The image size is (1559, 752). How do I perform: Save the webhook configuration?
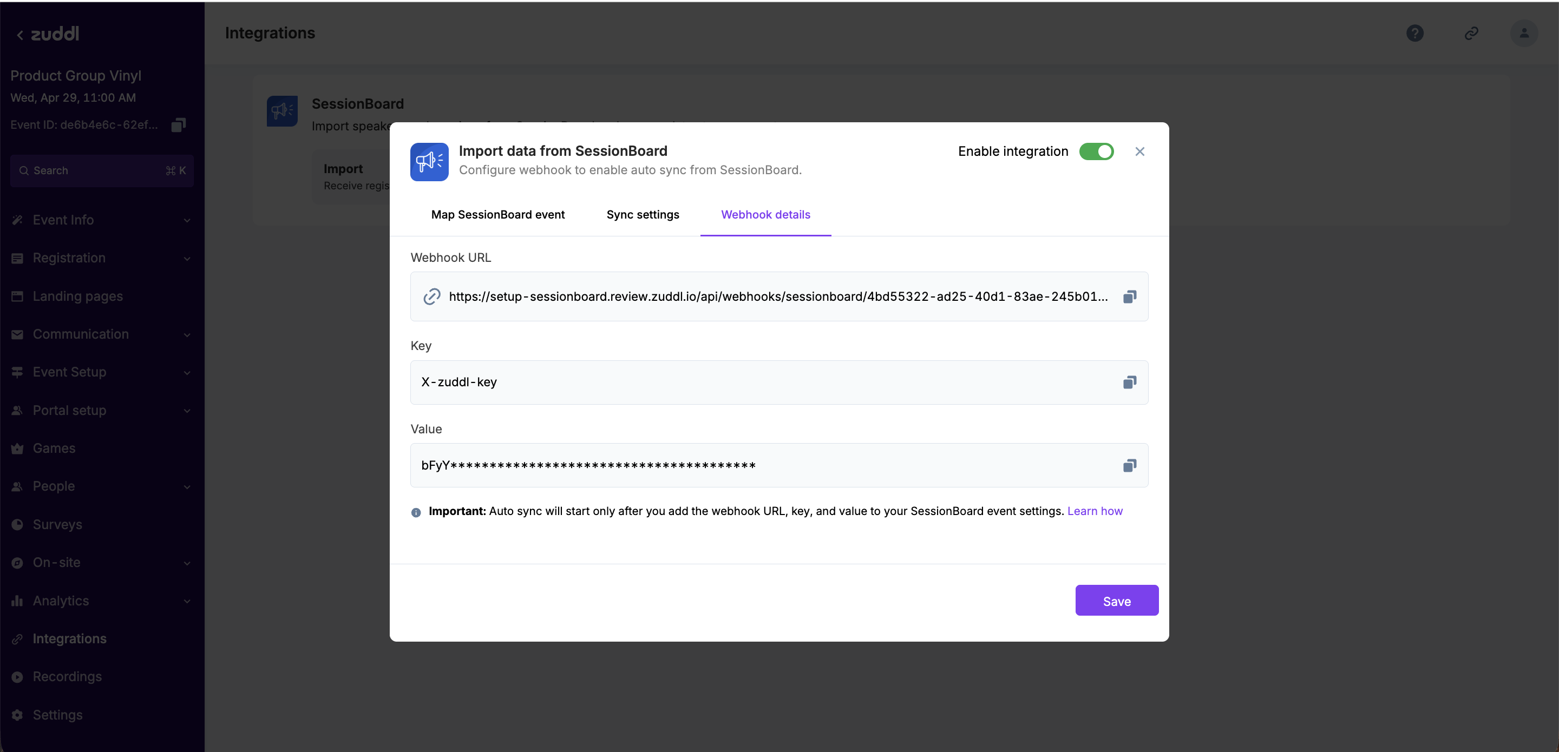coord(1117,601)
